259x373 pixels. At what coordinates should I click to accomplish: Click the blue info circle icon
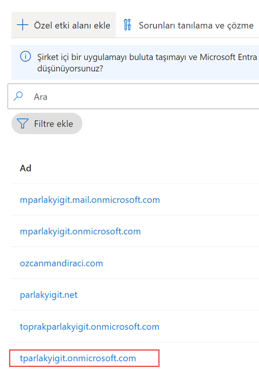(26, 56)
